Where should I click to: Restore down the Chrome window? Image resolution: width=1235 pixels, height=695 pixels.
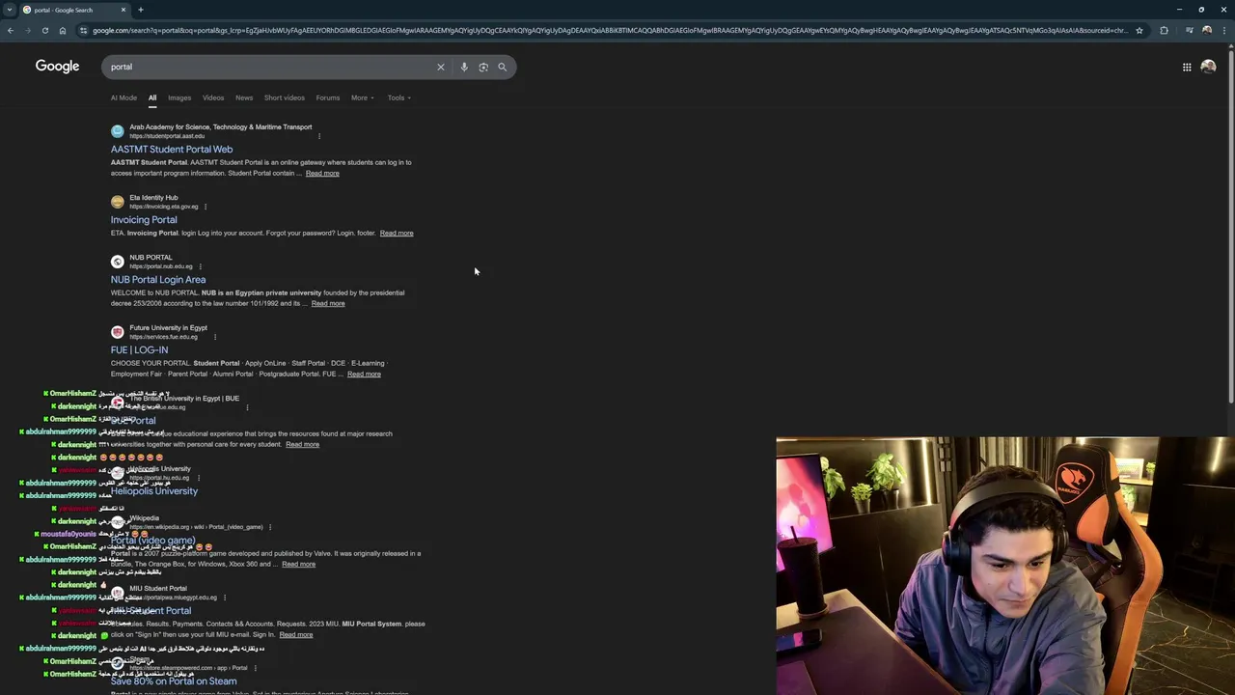point(1201,10)
